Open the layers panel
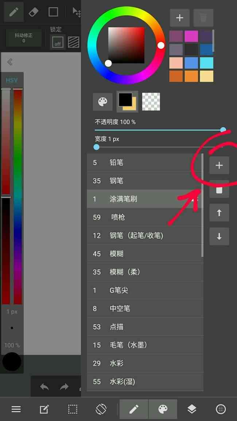The height and width of the screenshot is (421, 237). (192, 409)
